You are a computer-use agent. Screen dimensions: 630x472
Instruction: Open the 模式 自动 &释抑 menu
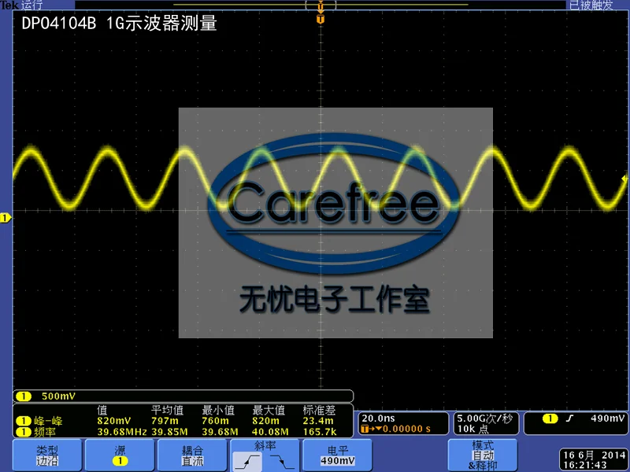(483, 455)
